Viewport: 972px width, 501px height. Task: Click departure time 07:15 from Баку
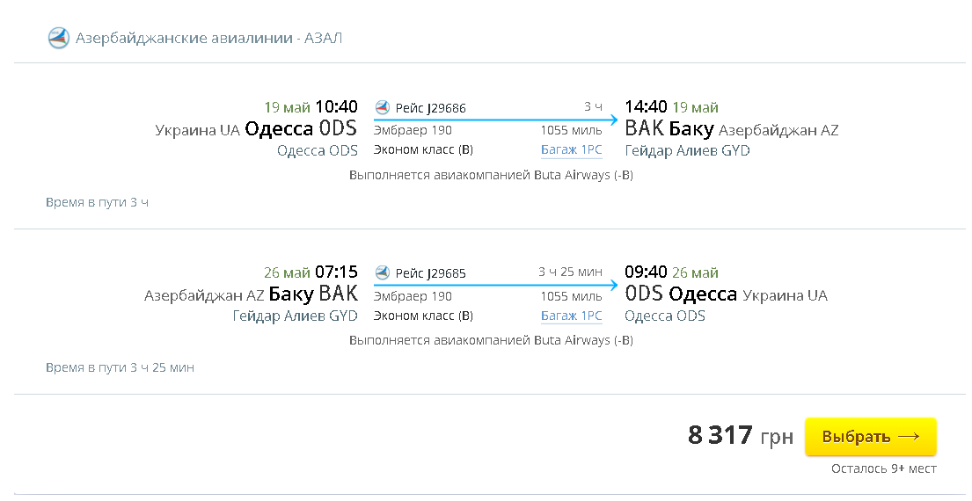tap(336, 272)
